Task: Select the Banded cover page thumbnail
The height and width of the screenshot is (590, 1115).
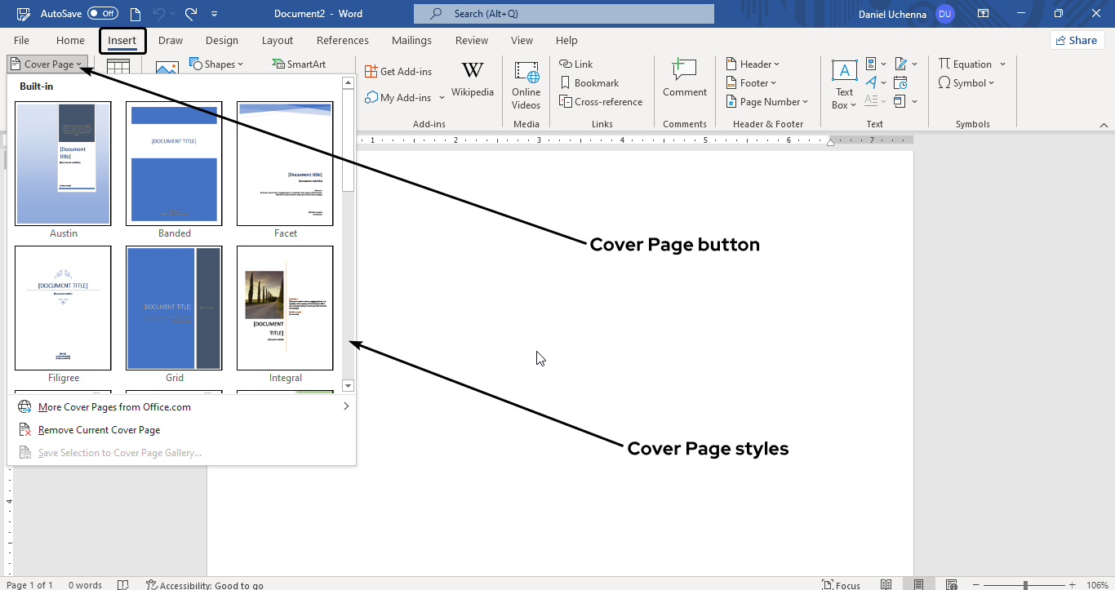Action: (x=174, y=163)
